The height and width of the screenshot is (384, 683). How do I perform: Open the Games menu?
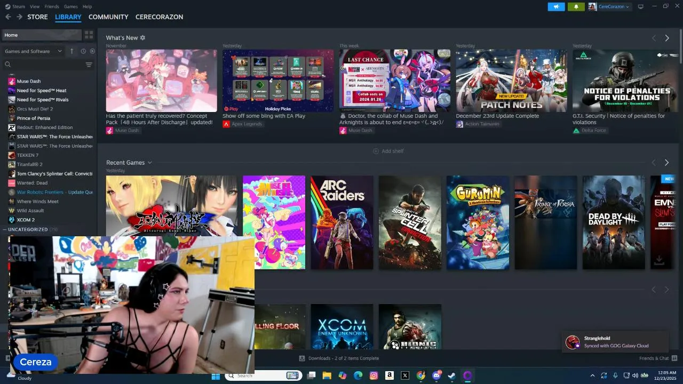tap(70, 6)
